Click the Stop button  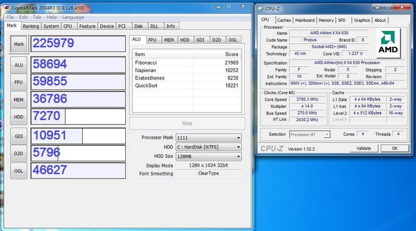pos(187,123)
